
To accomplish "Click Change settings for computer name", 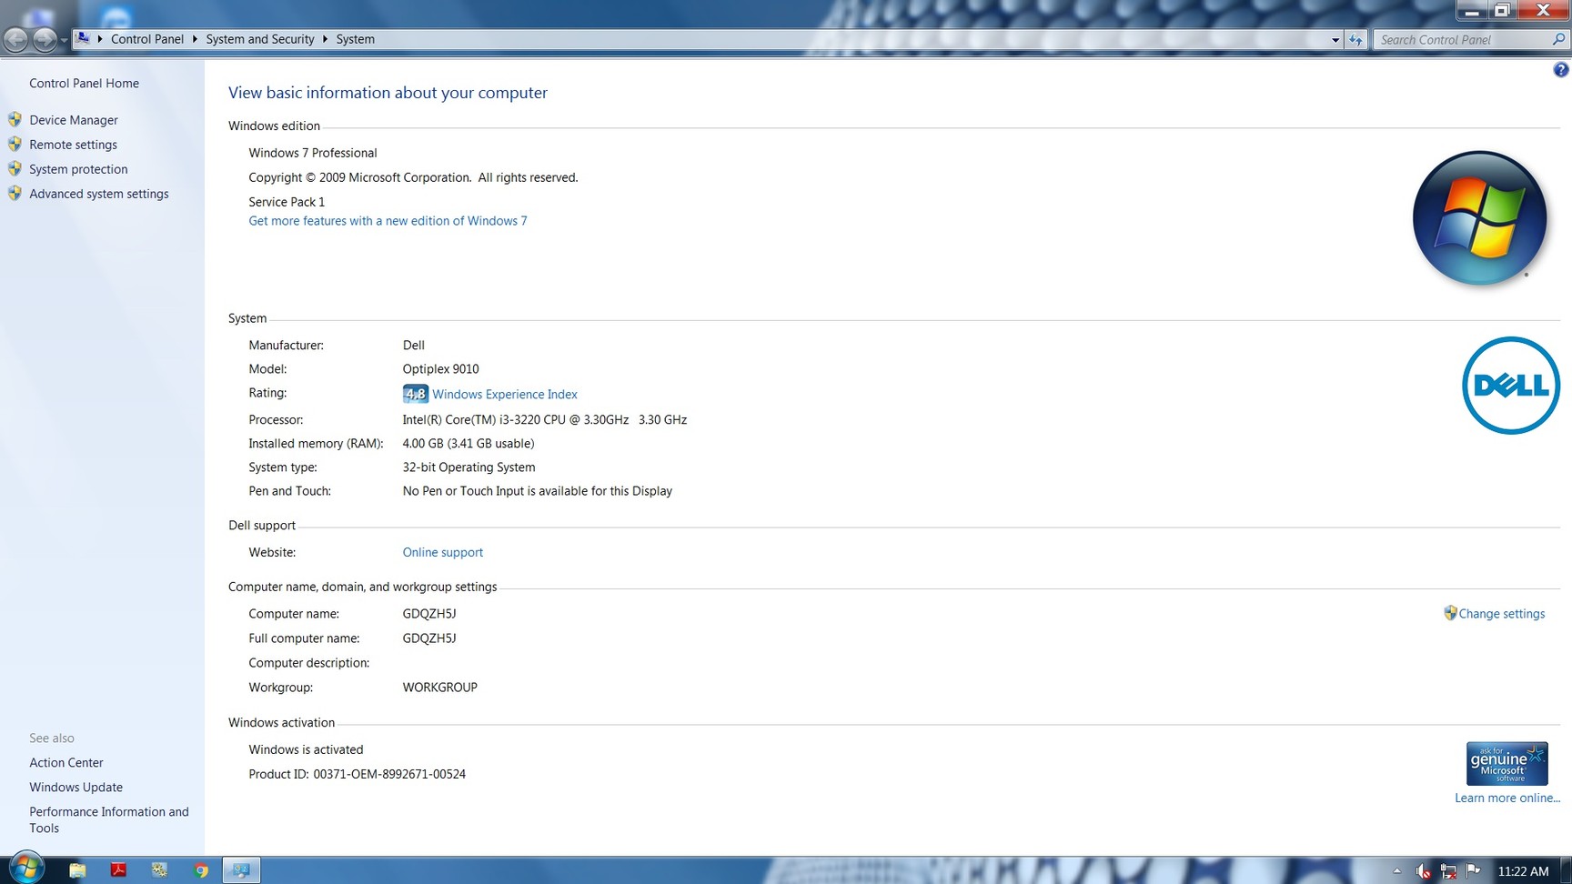I will (1501, 614).
